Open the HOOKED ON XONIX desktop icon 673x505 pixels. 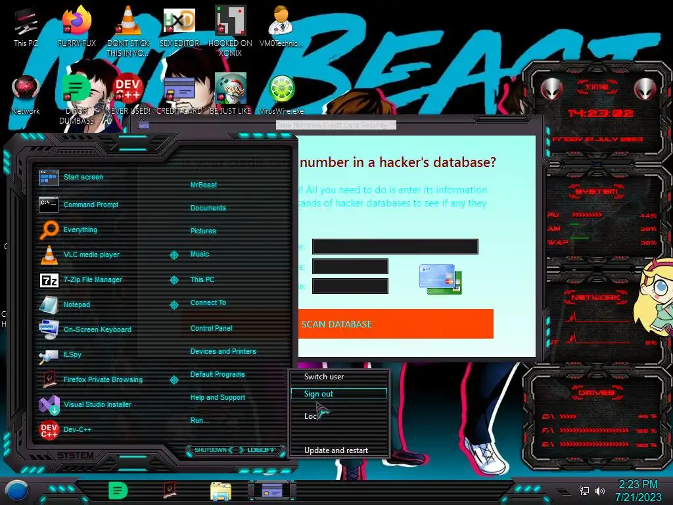coord(230,30)
